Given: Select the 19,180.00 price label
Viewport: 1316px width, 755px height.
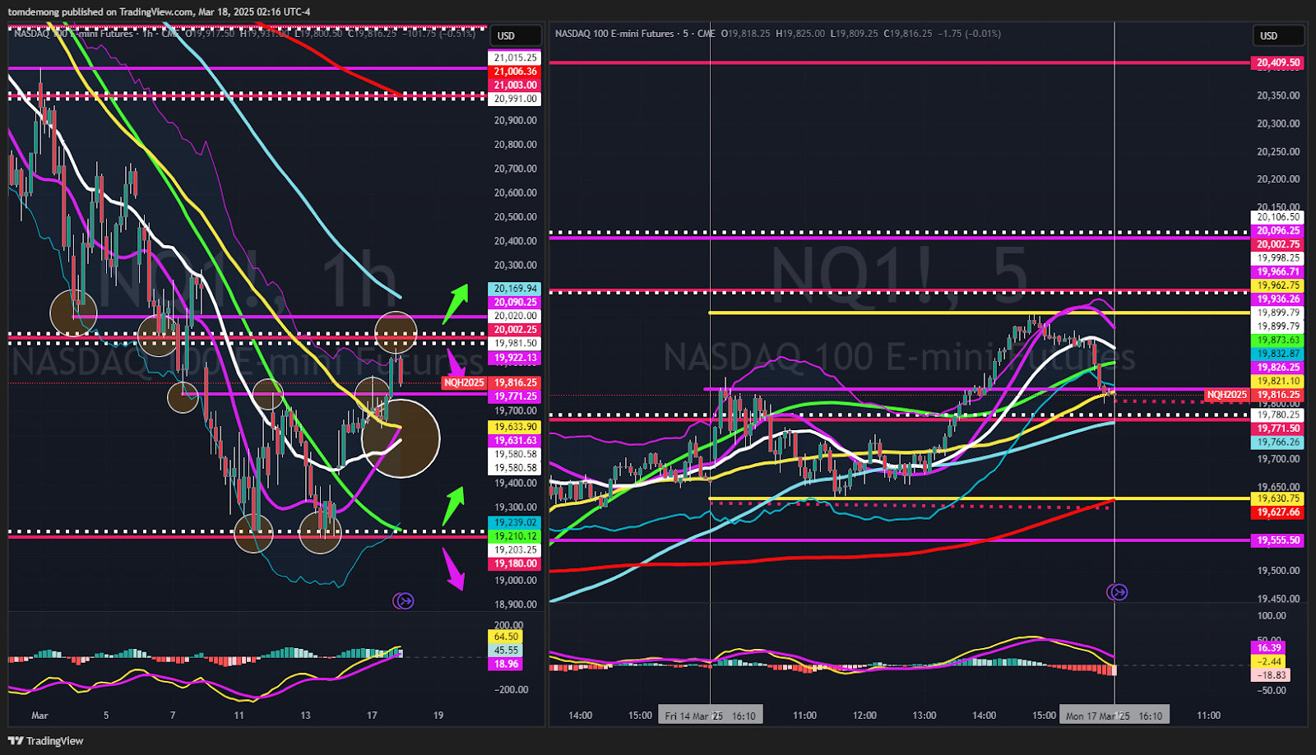Looking at the screenshot, I should (516, 563).
